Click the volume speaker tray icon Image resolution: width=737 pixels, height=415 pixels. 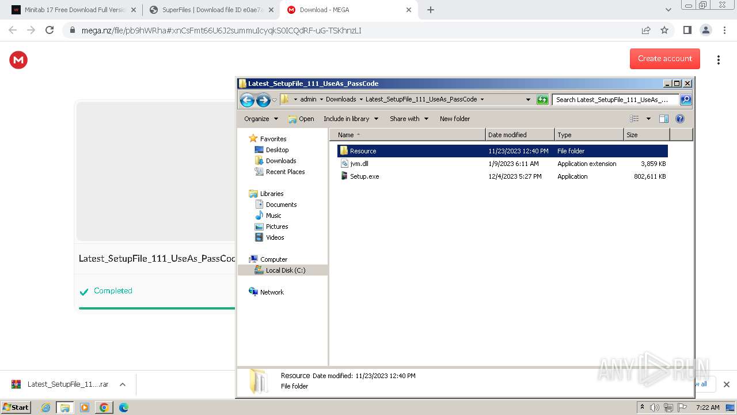pyautogui.click(x=655, y=408)
